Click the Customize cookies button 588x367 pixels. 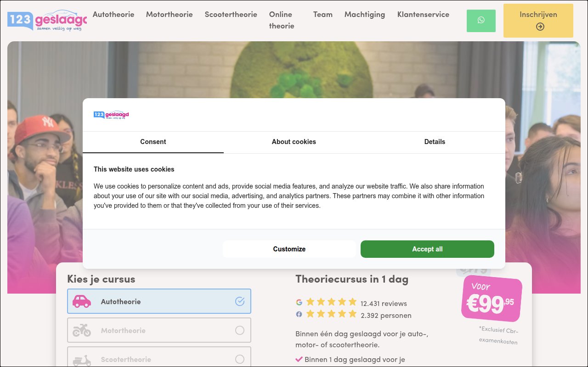289,249
